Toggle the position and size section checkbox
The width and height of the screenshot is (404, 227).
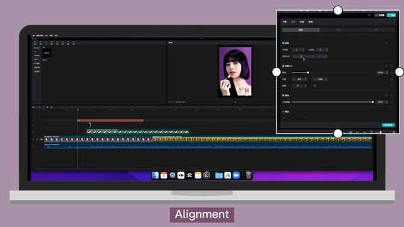point(283,66)
